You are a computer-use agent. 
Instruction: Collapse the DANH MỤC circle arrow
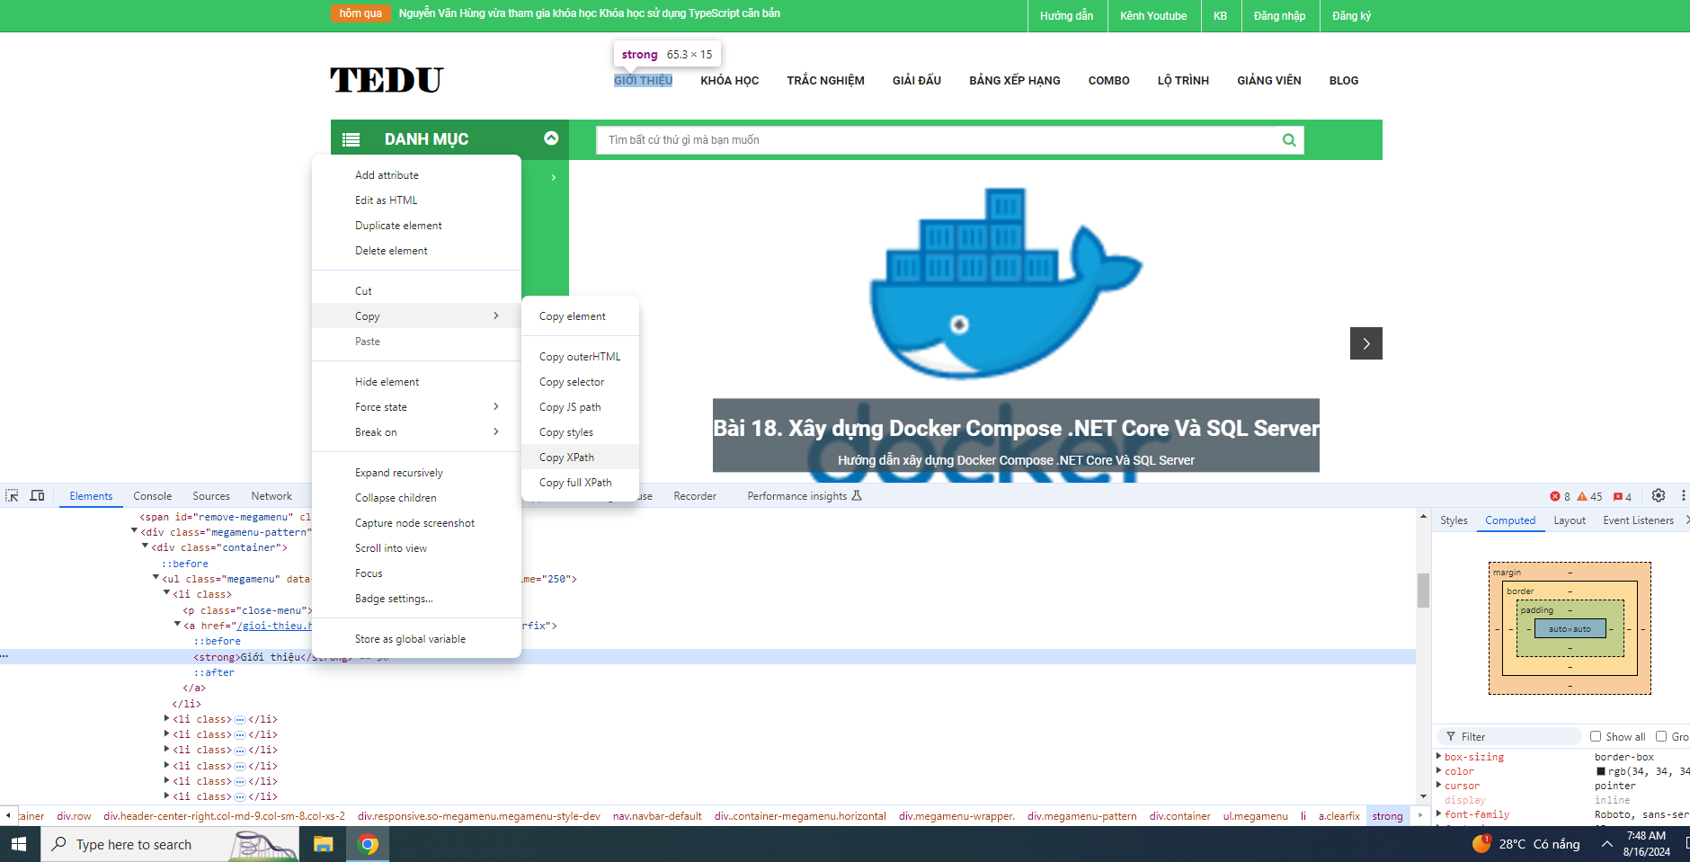click(x=551, y=138)
